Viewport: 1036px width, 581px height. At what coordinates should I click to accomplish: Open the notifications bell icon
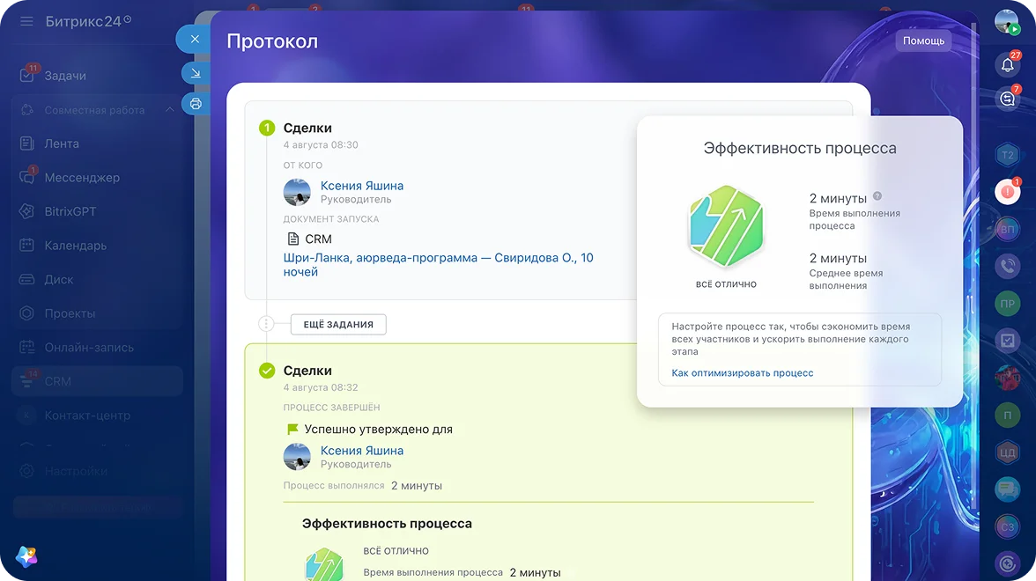coord(1007,65)
